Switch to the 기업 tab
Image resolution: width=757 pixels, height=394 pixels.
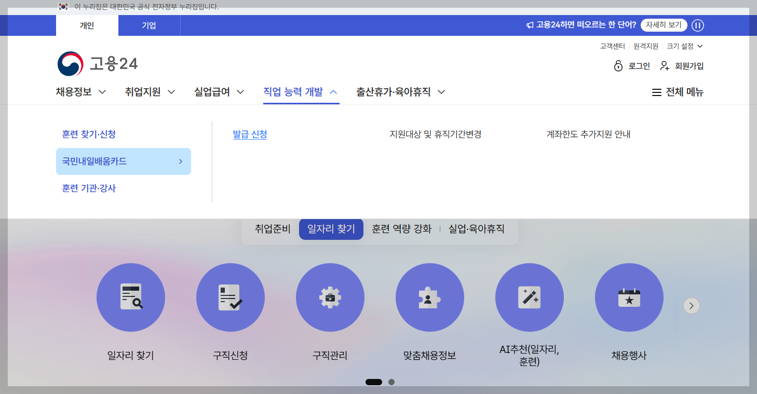149,25
